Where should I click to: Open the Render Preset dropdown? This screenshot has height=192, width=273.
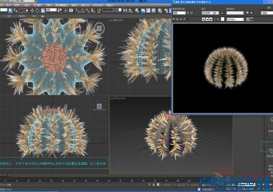[235, 13]
